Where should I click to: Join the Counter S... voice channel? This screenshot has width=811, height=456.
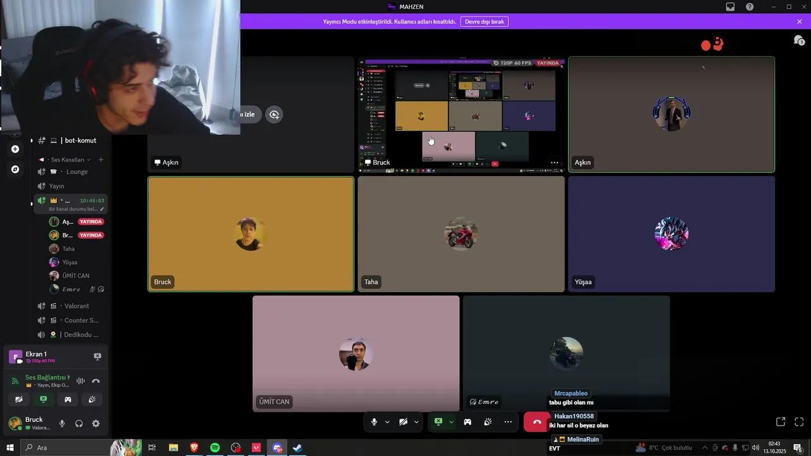point(71,320)
